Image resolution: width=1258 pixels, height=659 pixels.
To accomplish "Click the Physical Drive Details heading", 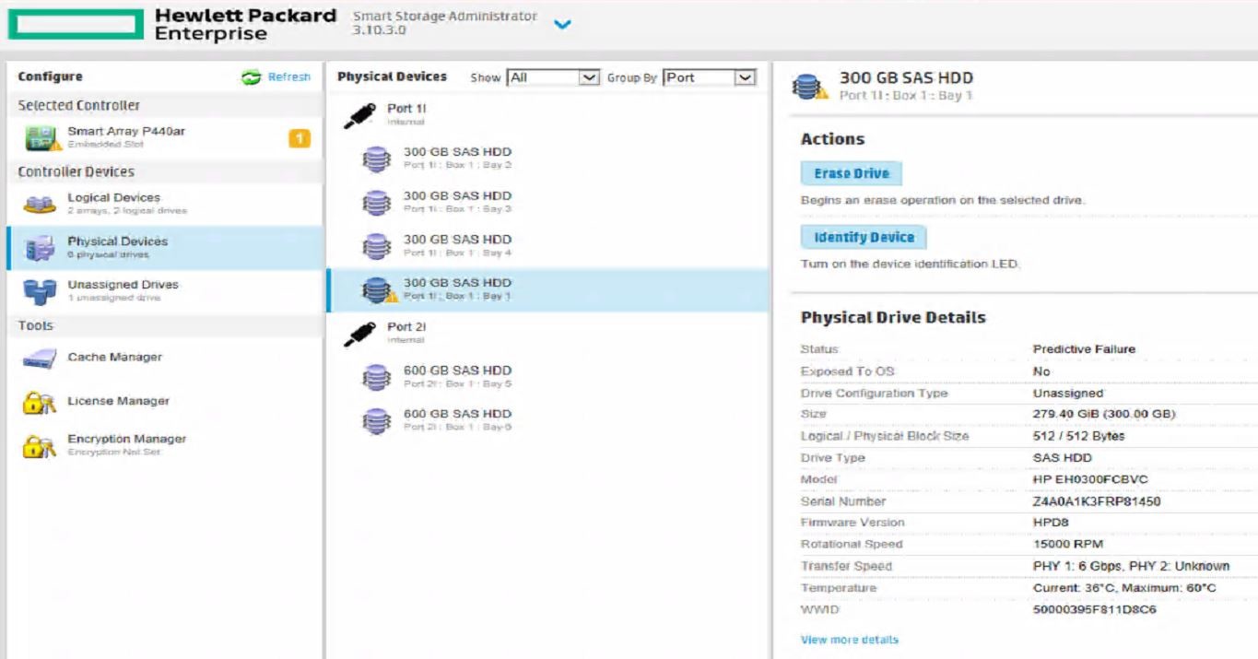I will click(x=893, y=318).
